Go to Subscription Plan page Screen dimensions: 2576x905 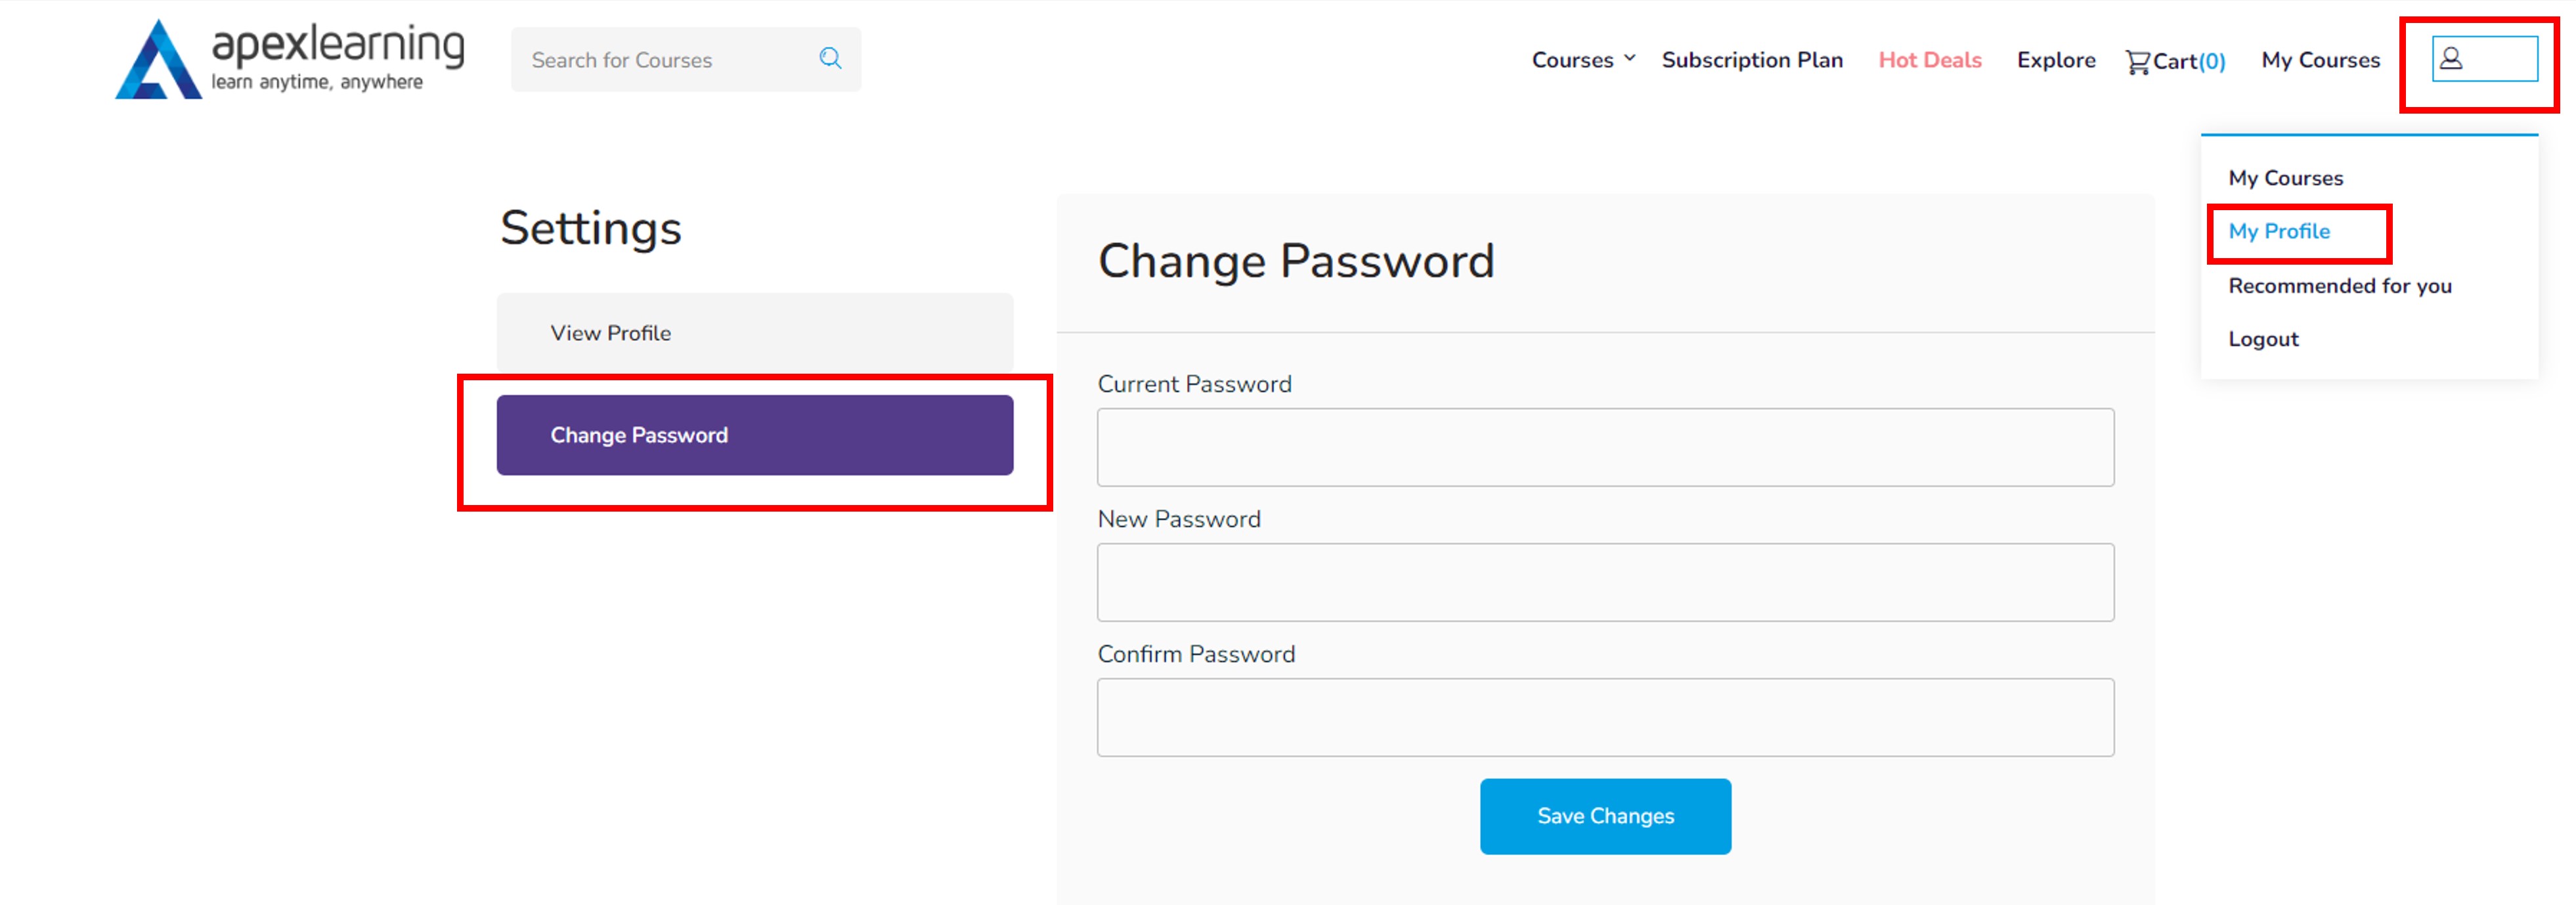coord(1752,60)
